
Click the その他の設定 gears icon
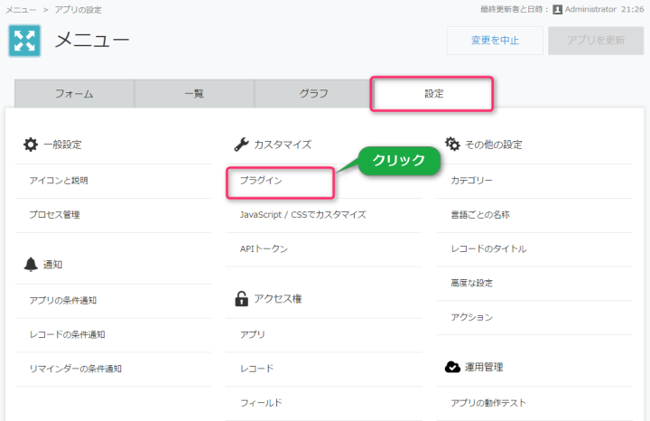(x=453, y=145)
